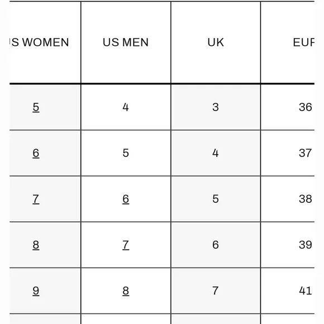Open the underlined US Women size 7 link
The height and width of the screenshot is (324, 324).
point(36,199)
